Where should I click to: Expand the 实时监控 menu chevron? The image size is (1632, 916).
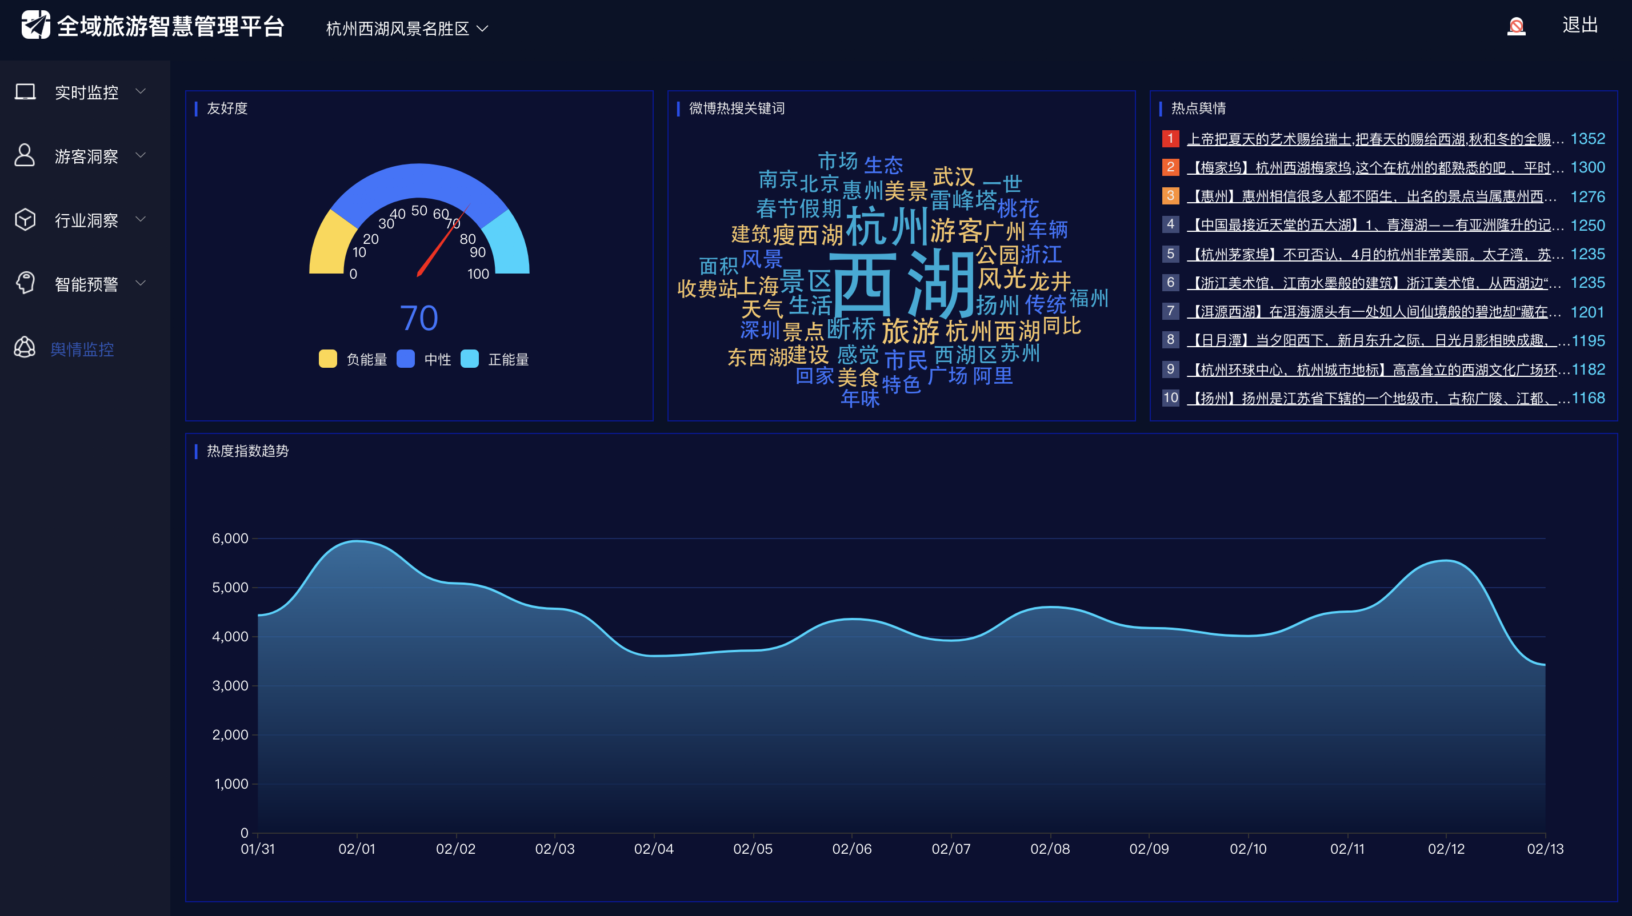click(141, 92)
